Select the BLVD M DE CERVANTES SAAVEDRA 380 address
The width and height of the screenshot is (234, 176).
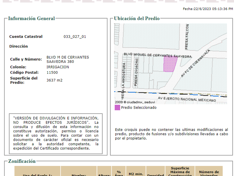click(68, 59)
